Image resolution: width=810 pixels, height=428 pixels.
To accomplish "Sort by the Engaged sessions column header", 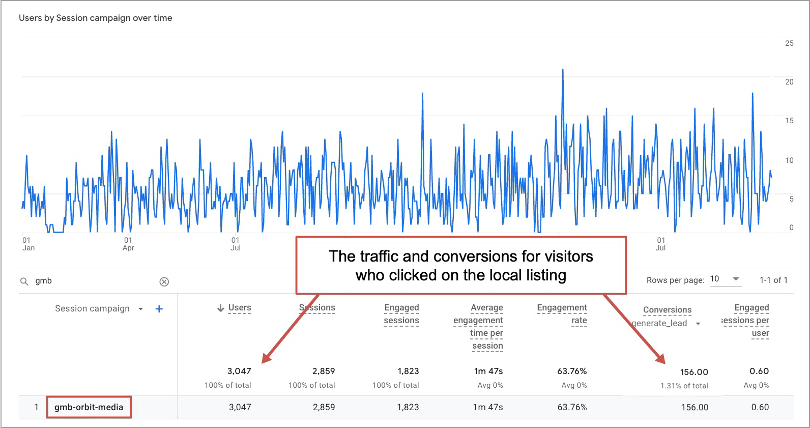I will point(401,314).
